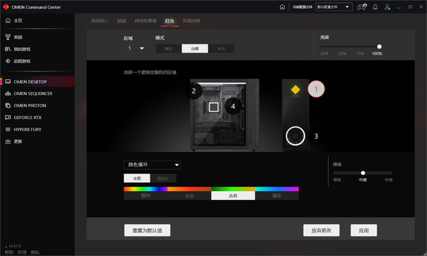Select lighting zone 4 marker inside the case

[x=233, y=107]
